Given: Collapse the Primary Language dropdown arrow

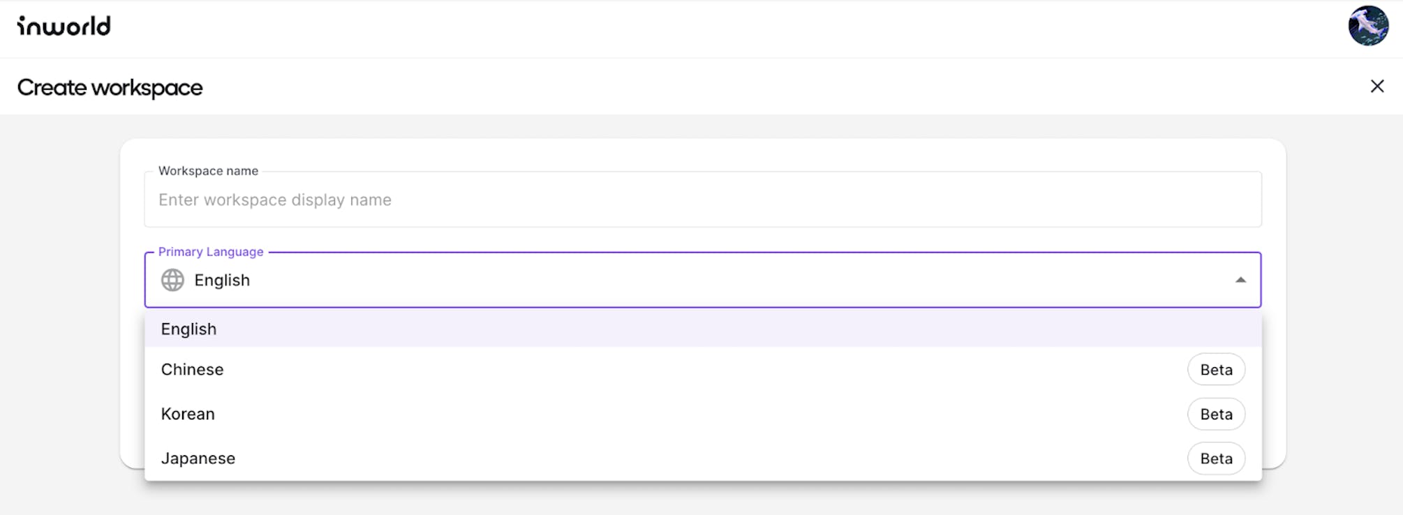Looking at the screenshot, I should 1240,280.
